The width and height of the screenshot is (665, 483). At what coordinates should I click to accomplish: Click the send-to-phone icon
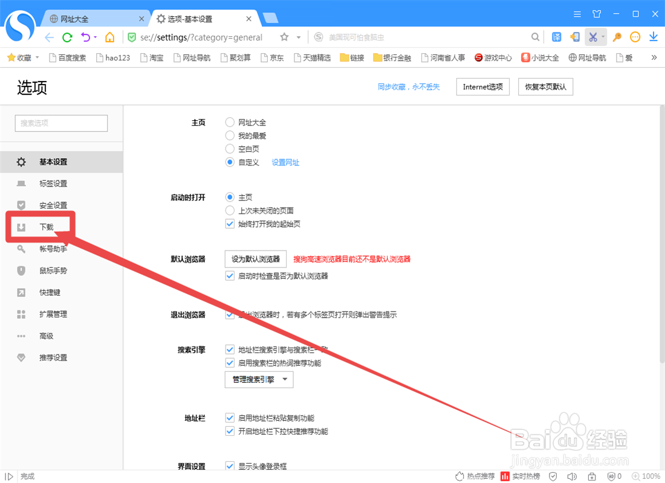574,37
